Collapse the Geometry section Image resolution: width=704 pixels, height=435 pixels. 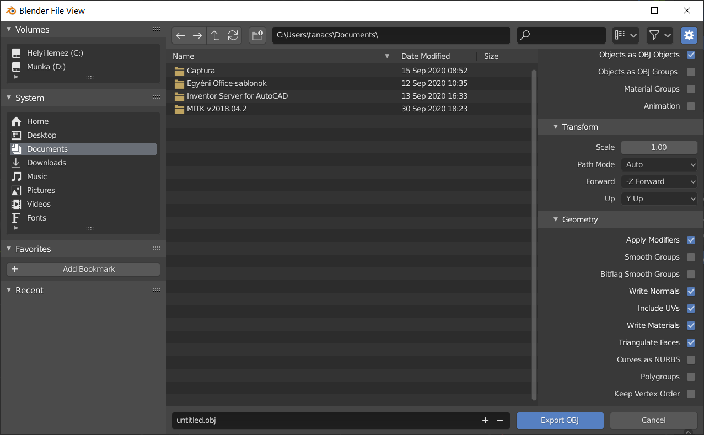coord(556,219)
